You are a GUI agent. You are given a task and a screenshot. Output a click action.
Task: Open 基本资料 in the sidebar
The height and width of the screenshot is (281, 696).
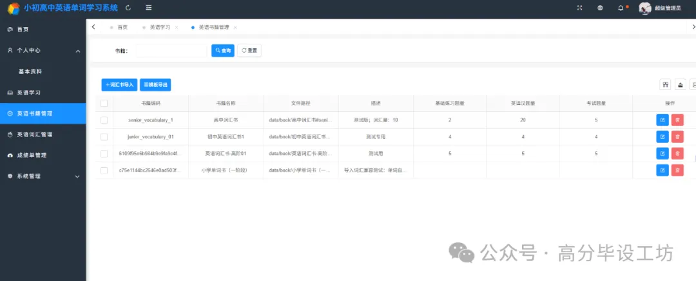(43, 71)
